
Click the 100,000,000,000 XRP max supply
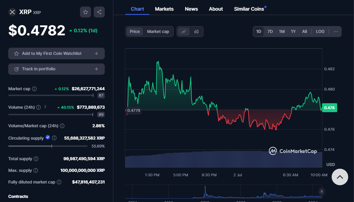(x=82, y=170)
